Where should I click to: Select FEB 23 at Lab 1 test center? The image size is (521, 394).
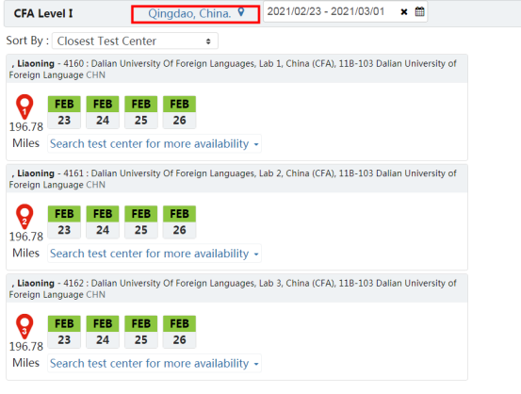pos(64,112)
